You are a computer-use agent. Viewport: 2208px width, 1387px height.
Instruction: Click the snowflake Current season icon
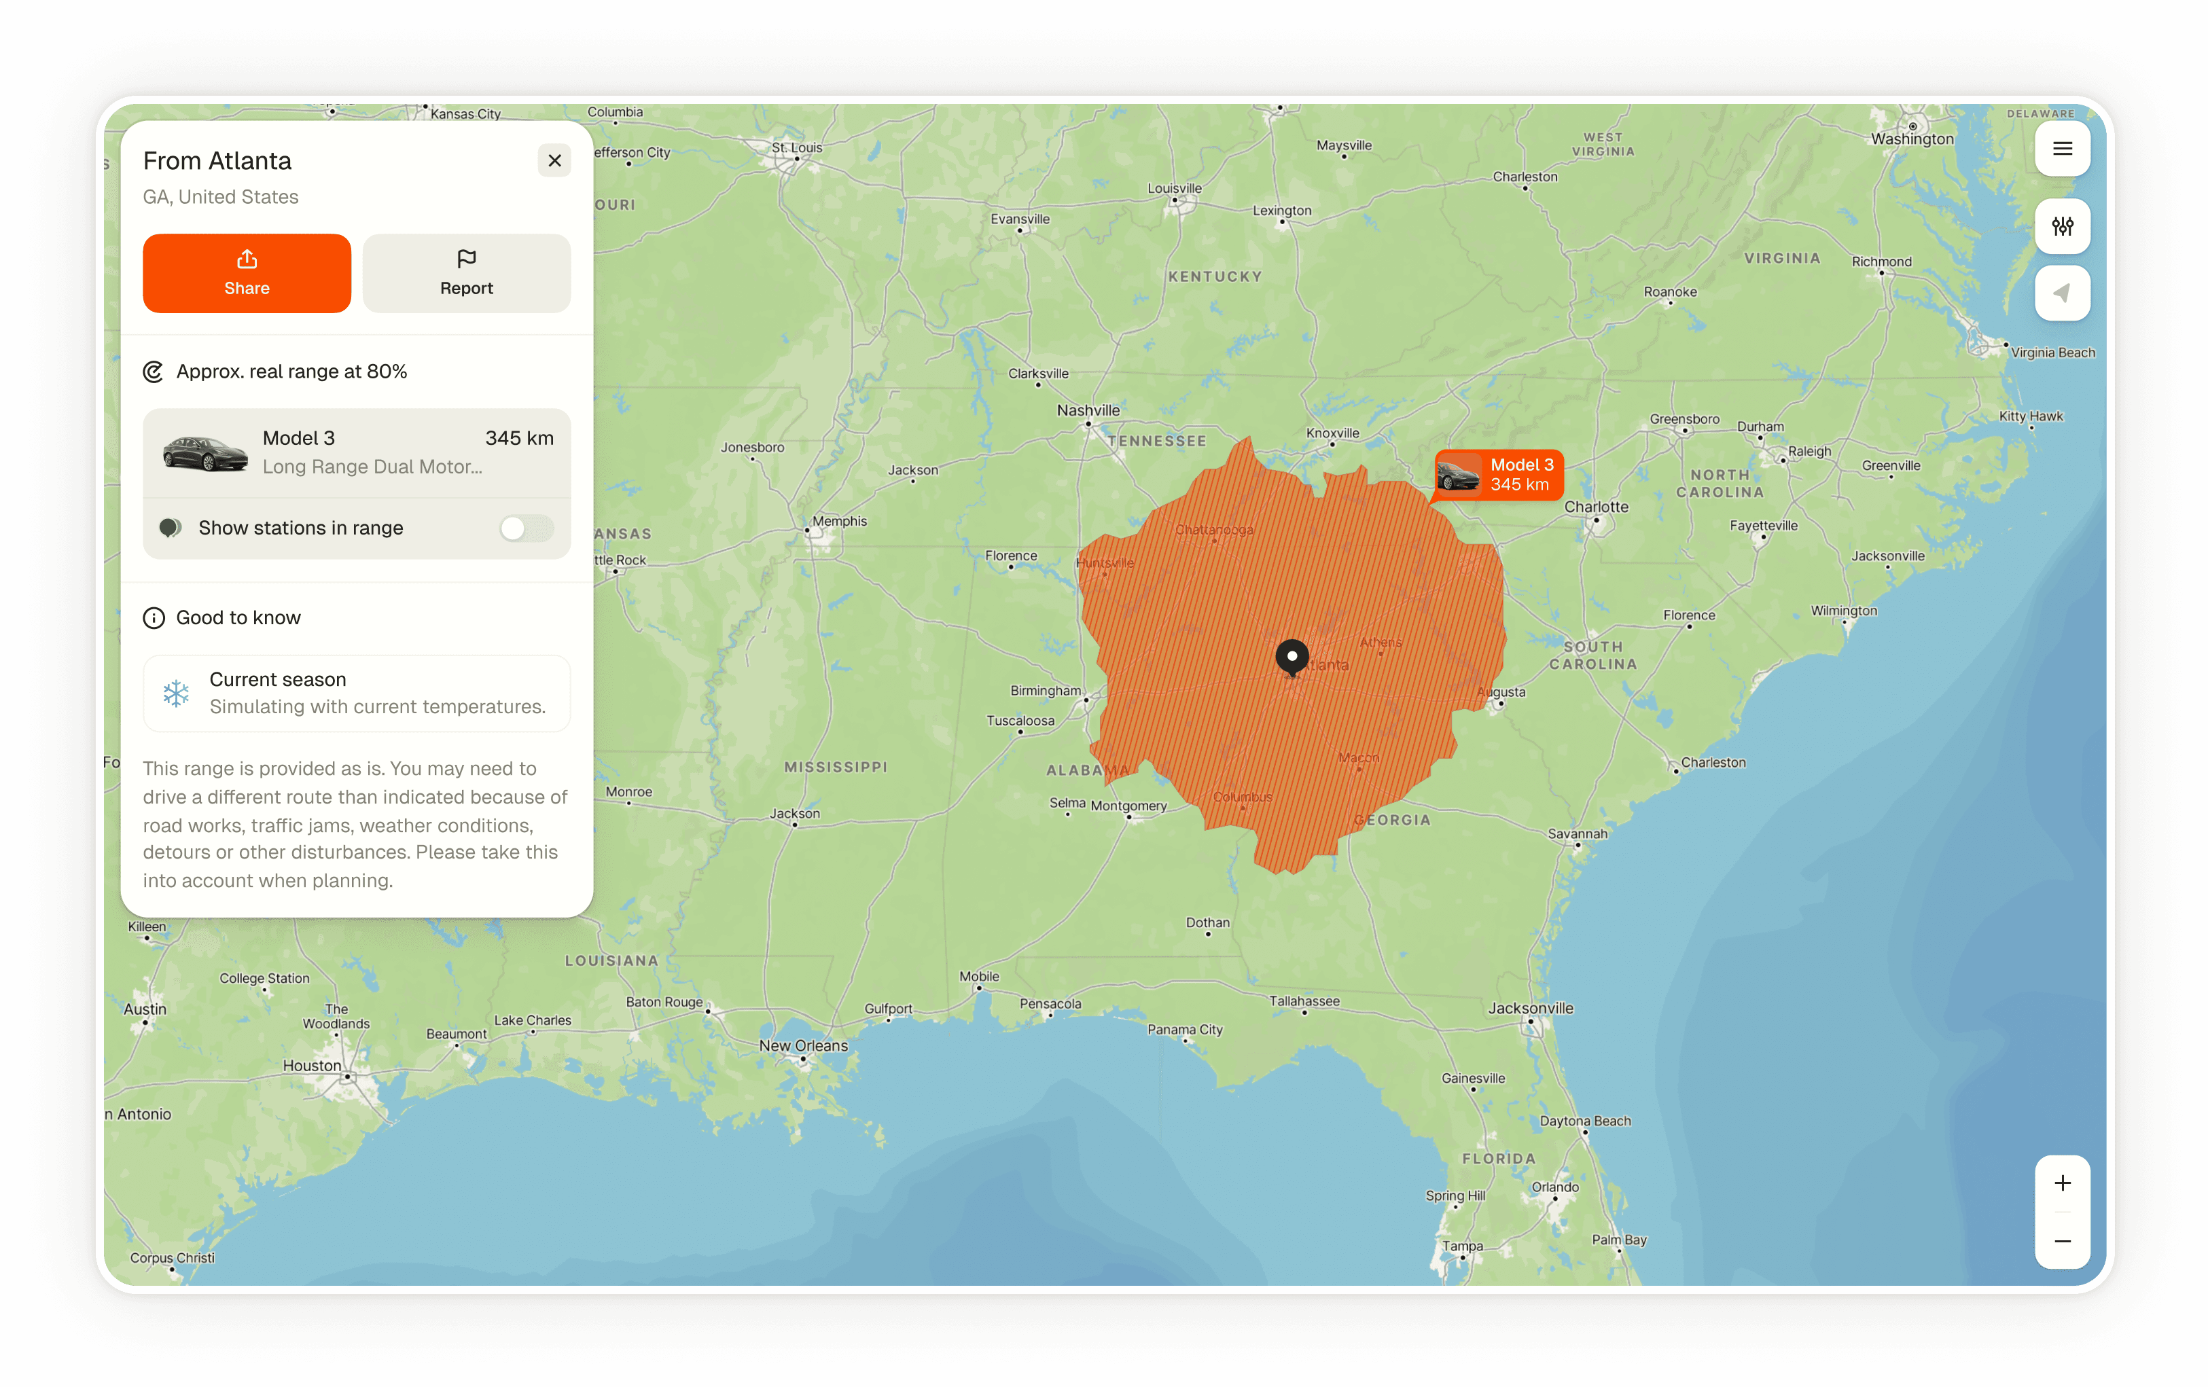coord(176,693)
